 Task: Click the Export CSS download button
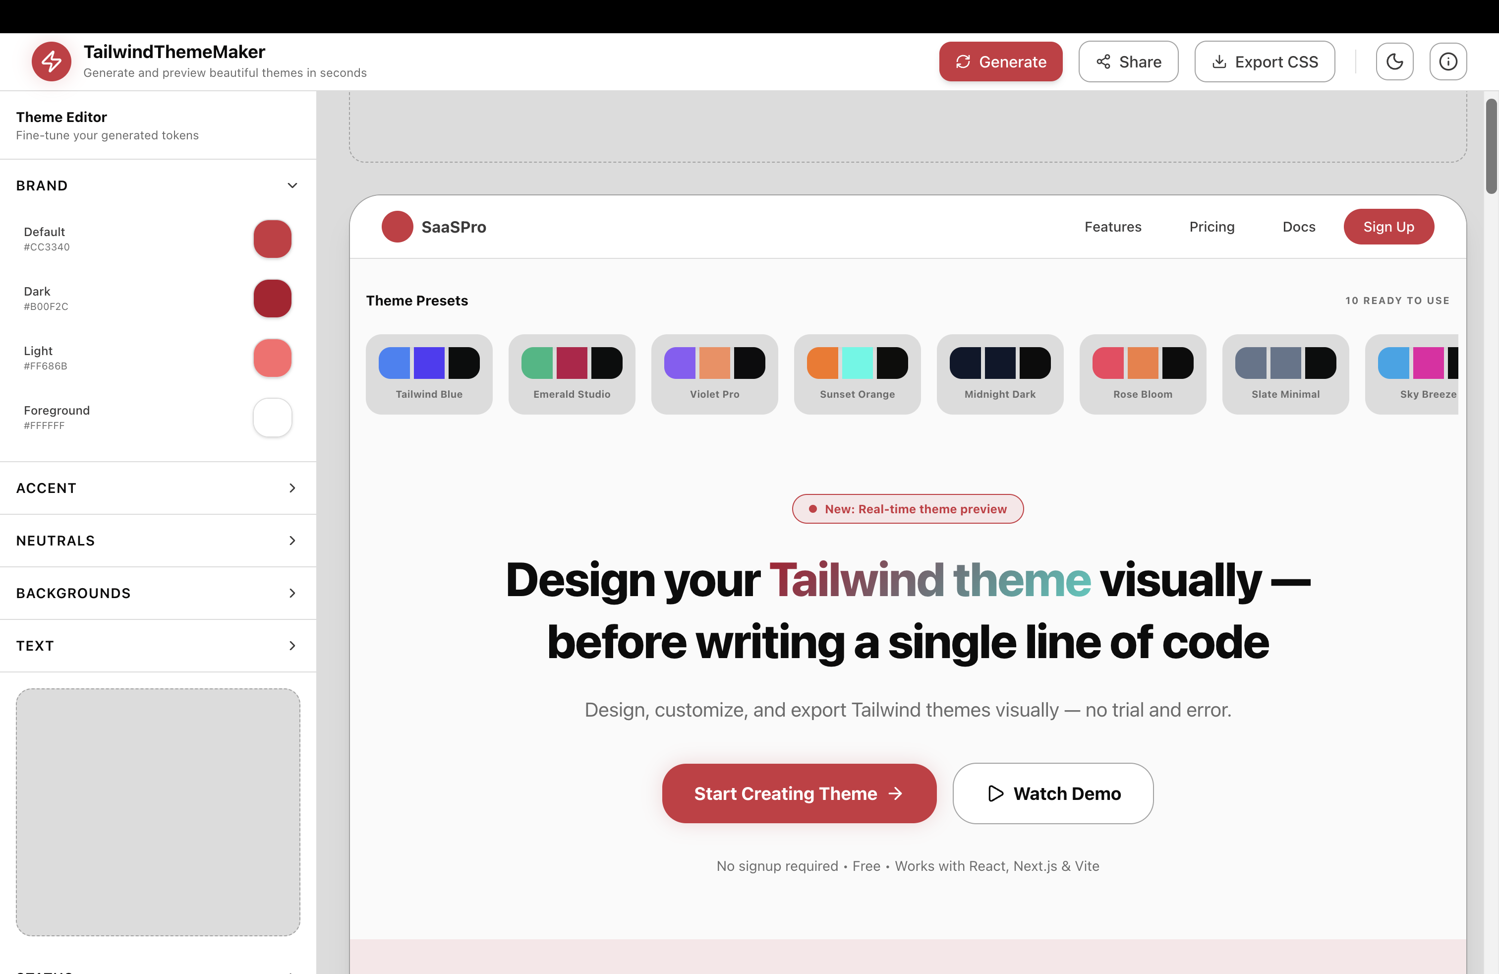tap(1264, 61)
